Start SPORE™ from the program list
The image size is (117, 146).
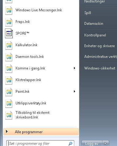(22, 33)
